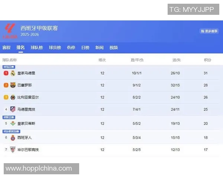Click the points value 17
This screenshot has width=223, height=178.
206,149
